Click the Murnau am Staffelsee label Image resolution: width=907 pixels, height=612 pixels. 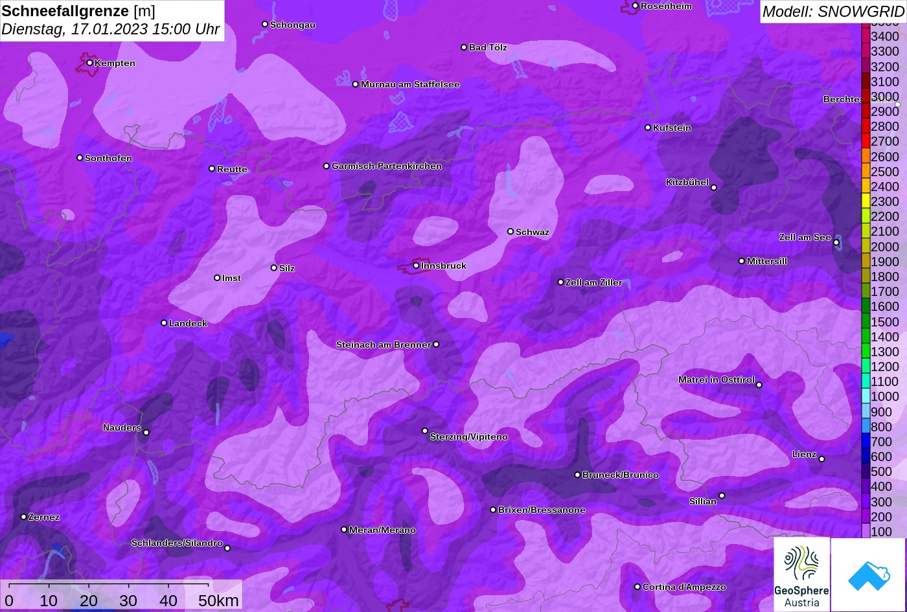410,84
